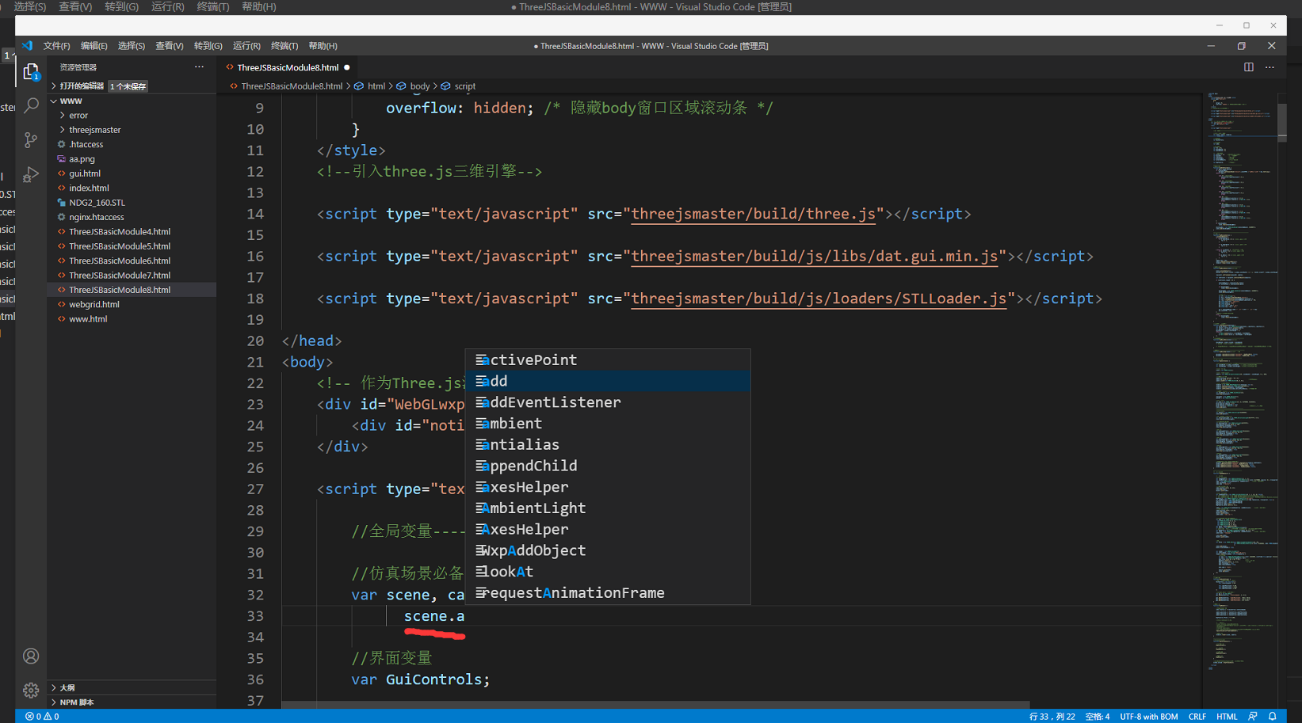Open ThreeJSBasicModule5.html from the explorer
Viewport: 1302px width, 723px height.
tap(119, 245)
